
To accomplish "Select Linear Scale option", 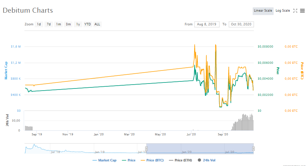I will [263, 11].
